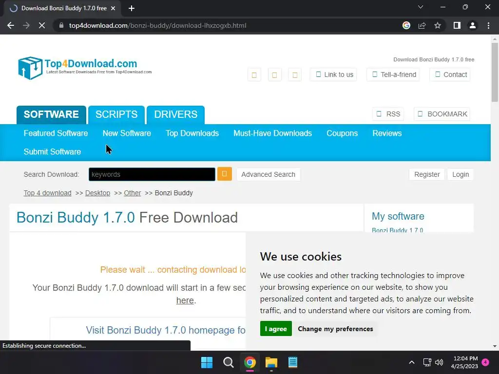Viewport: 499px width, 374px height.
Task: Open the tab search chevron
Action: coord(421,7)
